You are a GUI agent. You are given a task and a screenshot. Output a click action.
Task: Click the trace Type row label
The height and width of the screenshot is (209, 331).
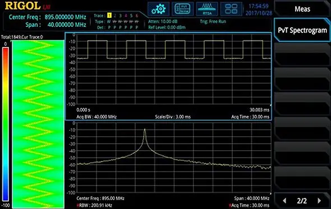[x=99, y=21]
